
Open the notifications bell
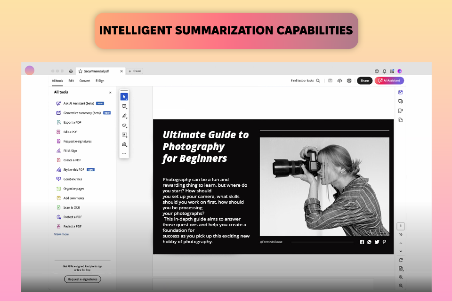[384, 71]
